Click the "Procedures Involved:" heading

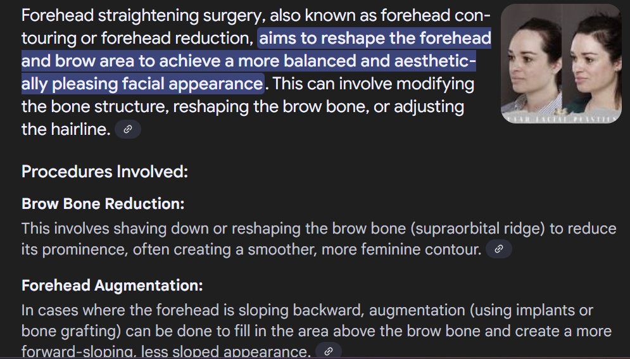pos(104,172)
